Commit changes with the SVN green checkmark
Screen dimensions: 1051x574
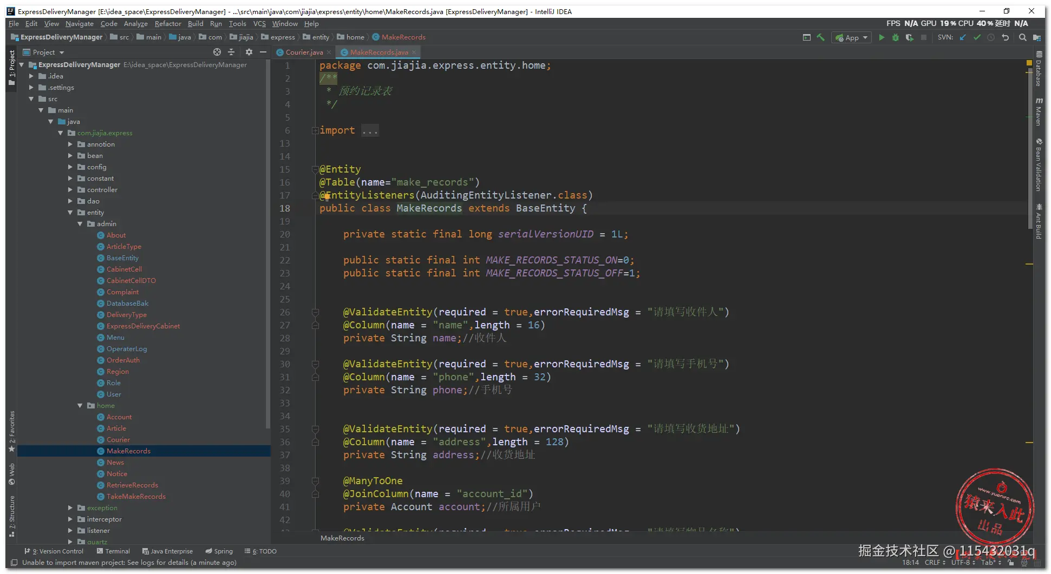tap(977, 37)
